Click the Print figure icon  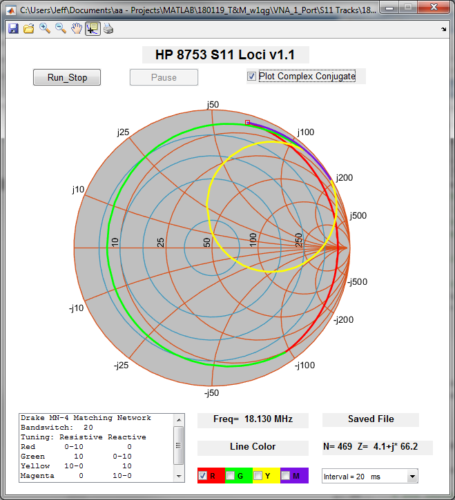(x=108, y=29)
